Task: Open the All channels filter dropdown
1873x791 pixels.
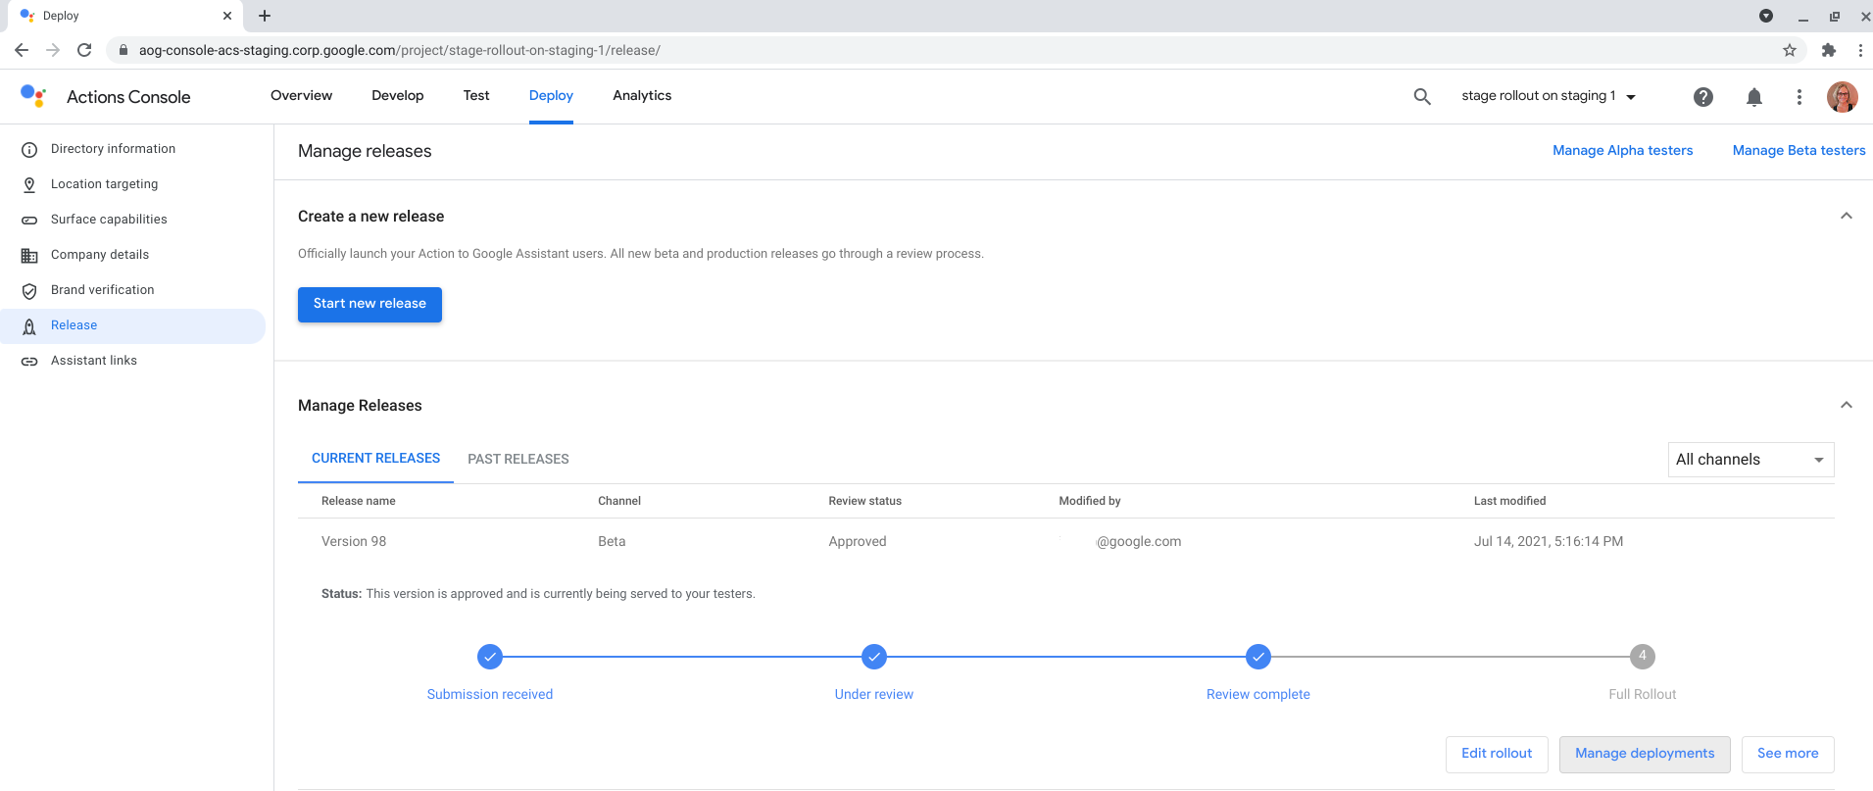Action: pos(1750,460)
